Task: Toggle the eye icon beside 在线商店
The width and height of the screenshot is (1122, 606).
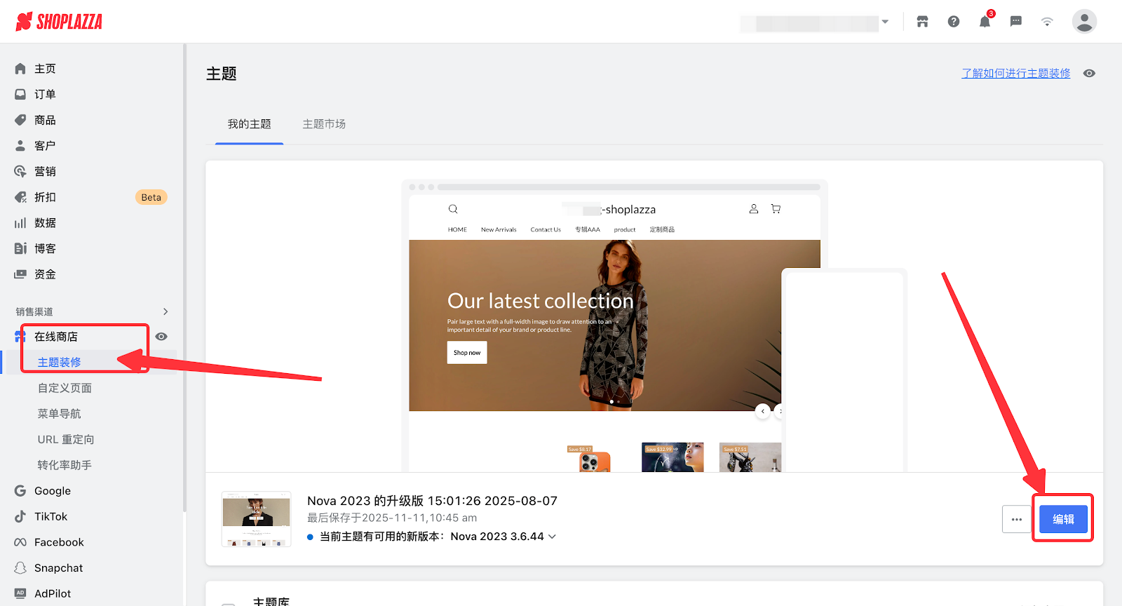Action: pyautogui.click(x=161, y=337)
